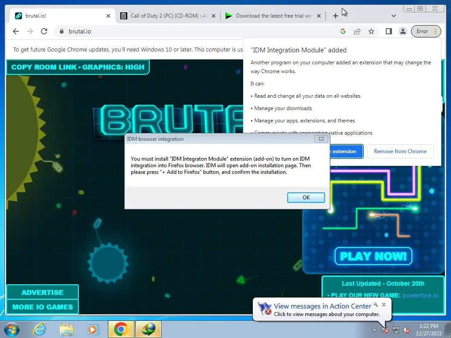Go back to previous page

[x=16, y=31]
